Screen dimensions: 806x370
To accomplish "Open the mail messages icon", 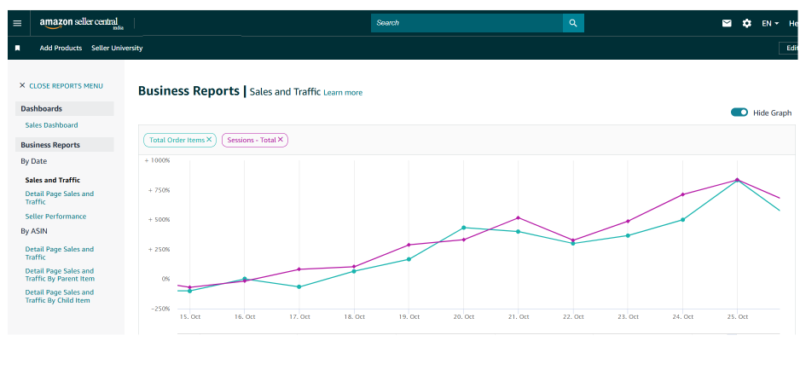I will pos(727,23).
